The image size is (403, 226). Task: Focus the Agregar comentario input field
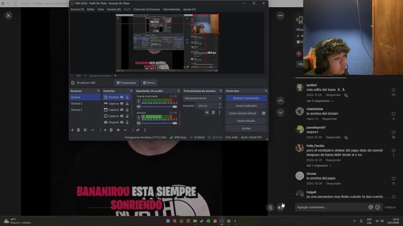click(x=331, y=207)
